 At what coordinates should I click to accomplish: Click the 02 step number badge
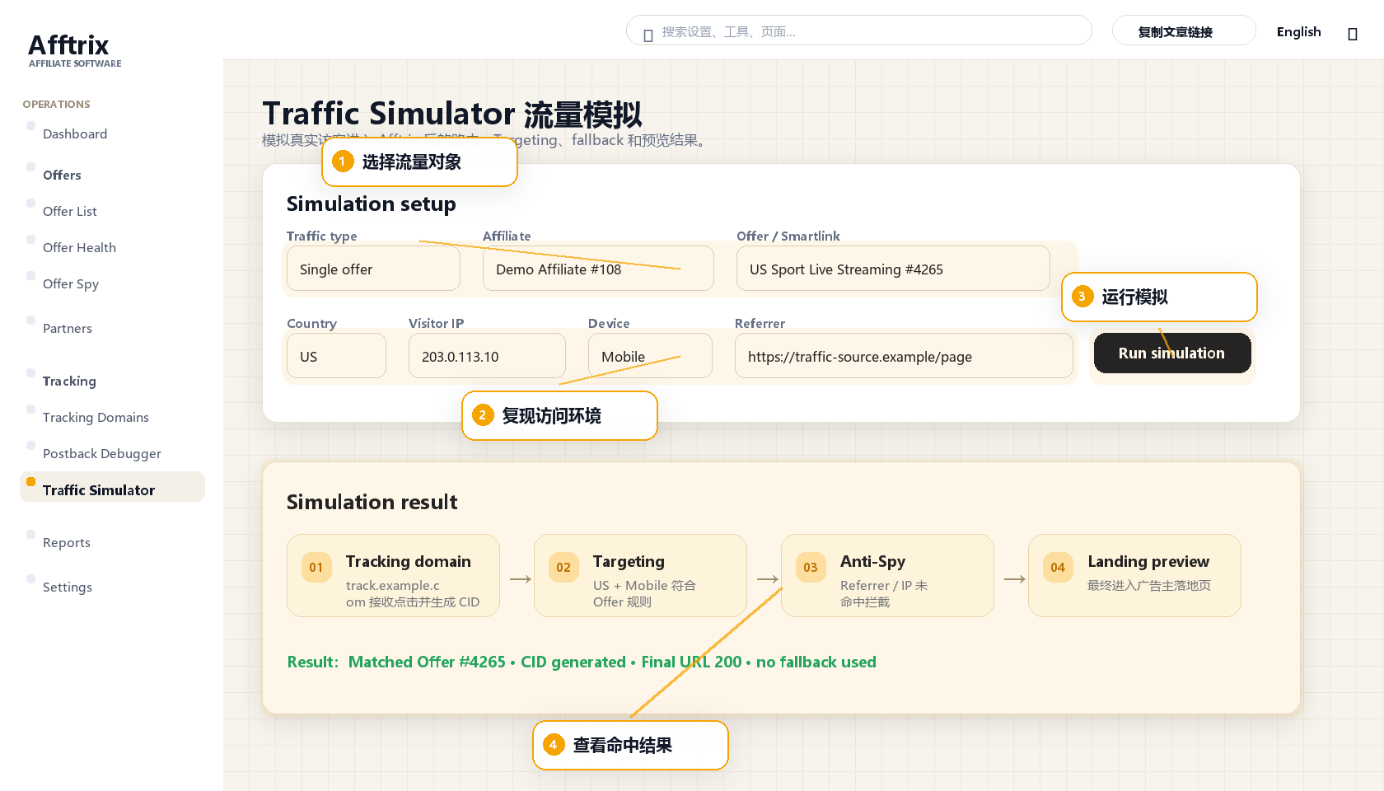tap(563, 567)
